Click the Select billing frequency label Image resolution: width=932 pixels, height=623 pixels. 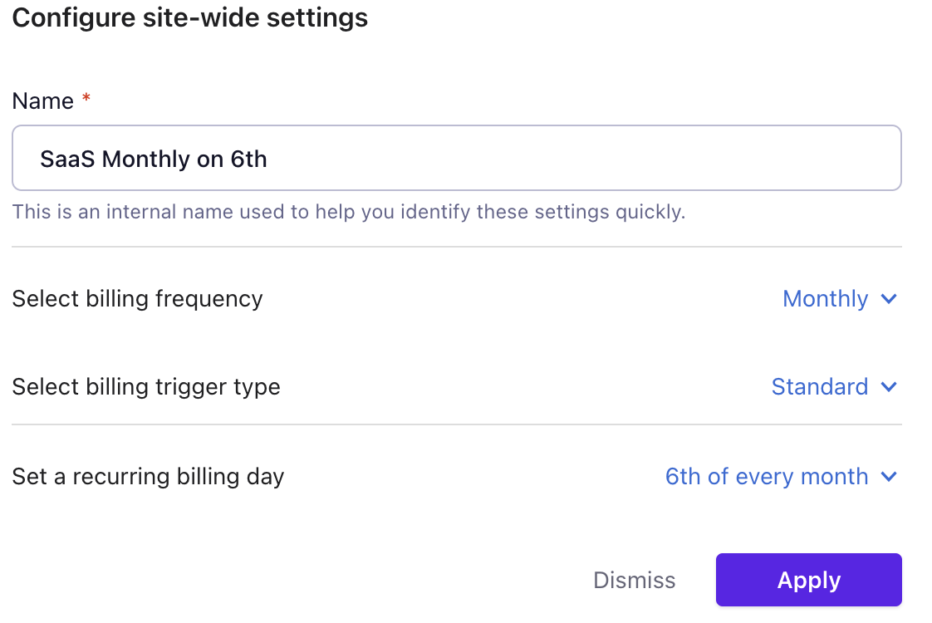[x=137, y=299]
